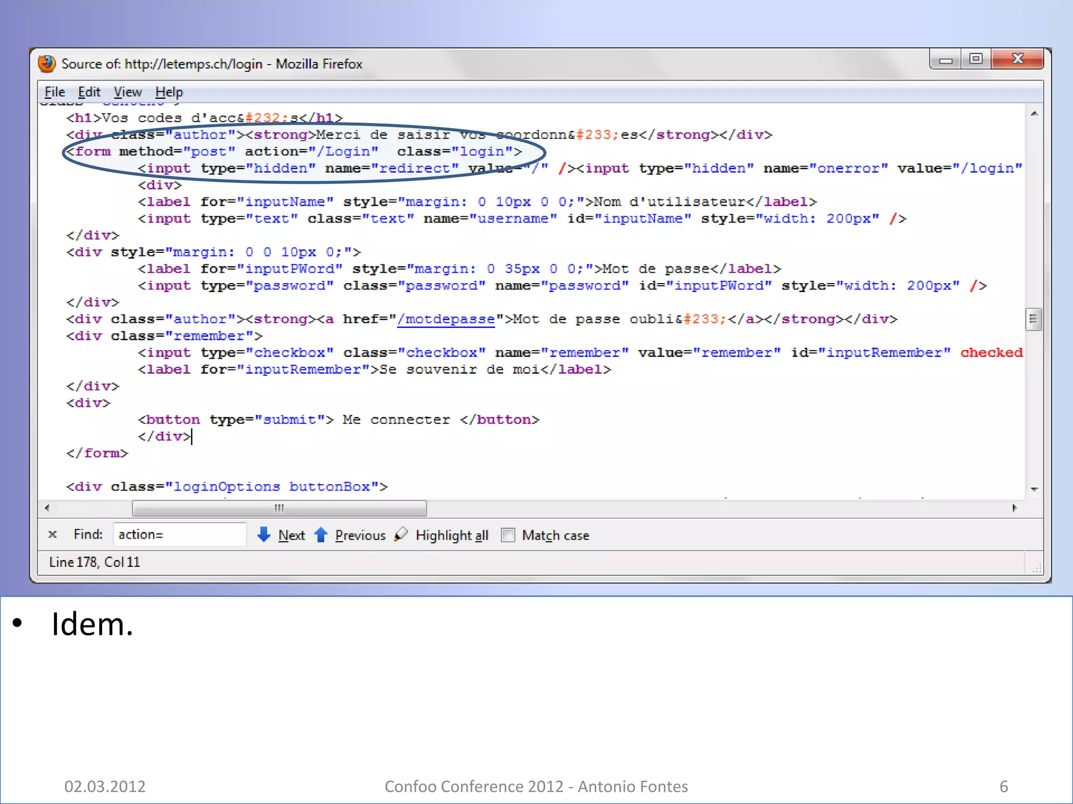Click the vertical scrollbar thumb
This screenshot has width=1073, height=804.
point(1033,319)
